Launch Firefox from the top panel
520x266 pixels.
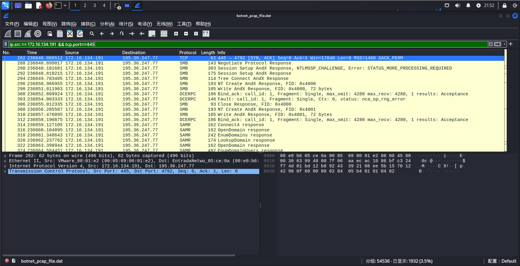click(x=49, y=5)
